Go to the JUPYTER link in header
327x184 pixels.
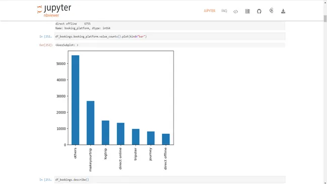209,11
